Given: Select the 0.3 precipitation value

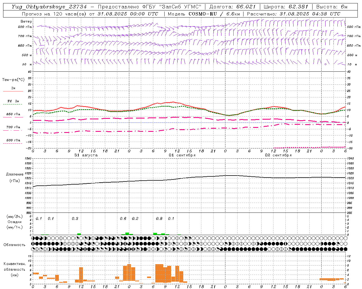Looking at the screenshot, I should pyautogui.click(x=75, y=219).
